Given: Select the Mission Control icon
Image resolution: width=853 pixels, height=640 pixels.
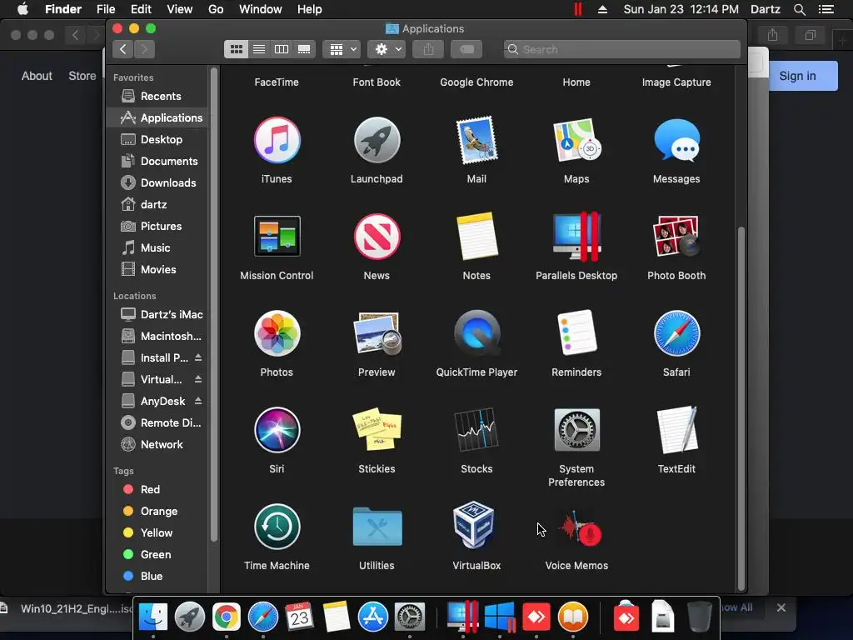Looking at the screenshot, I should [x=277, y=237].
